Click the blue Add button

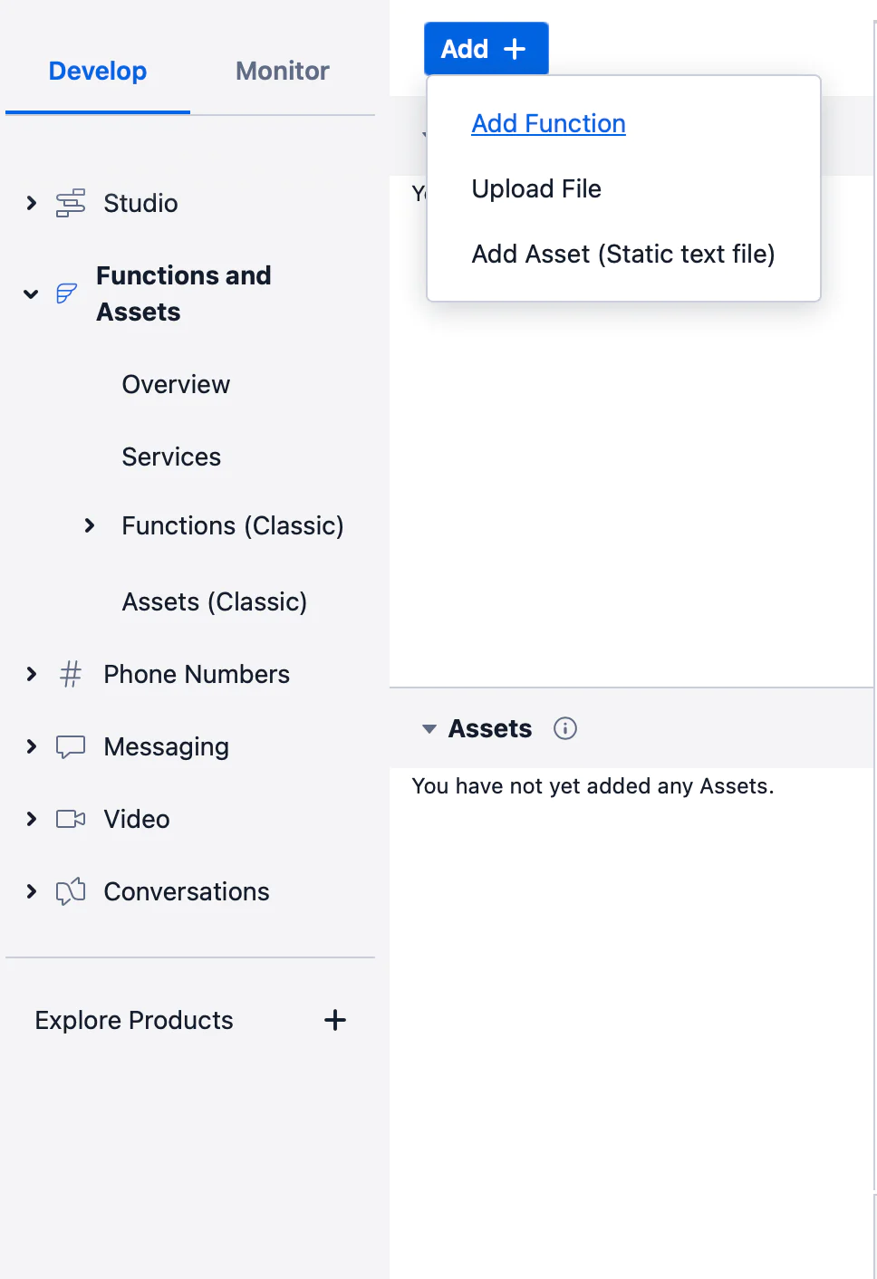click(487, 49)
